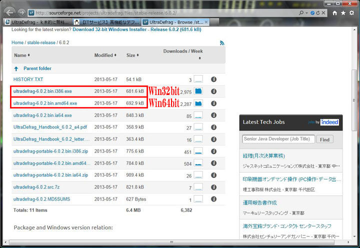Open Parent folder link
Viewport: 360px width, 248px height.
[x=37, y=68]
